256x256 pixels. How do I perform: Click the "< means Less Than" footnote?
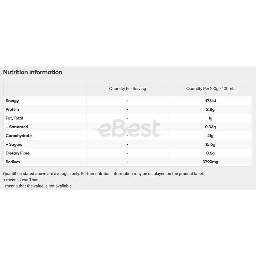tap(21, 180)
